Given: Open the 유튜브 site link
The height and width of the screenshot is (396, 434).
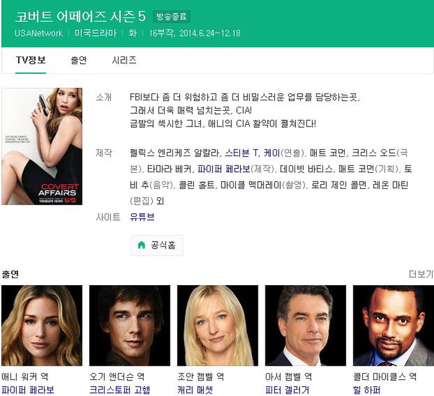Looking at the screenshot, I should 142,217.
